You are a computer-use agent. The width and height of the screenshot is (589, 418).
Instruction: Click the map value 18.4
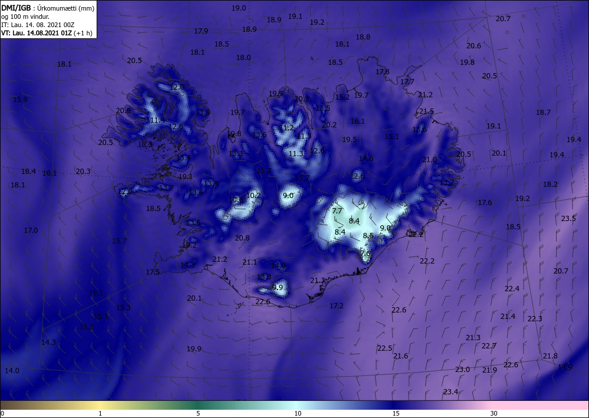click(28, 172)
